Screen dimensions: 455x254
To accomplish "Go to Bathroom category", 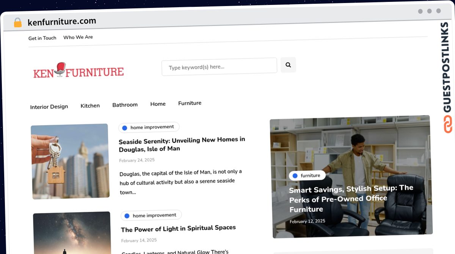I will 125,105.
